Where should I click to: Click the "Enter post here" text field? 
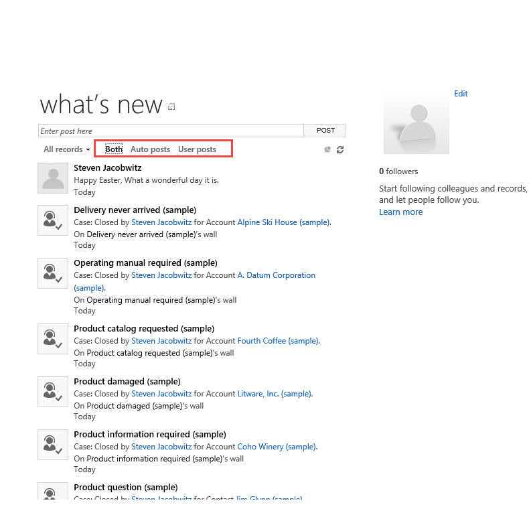(x=171, y=131)
